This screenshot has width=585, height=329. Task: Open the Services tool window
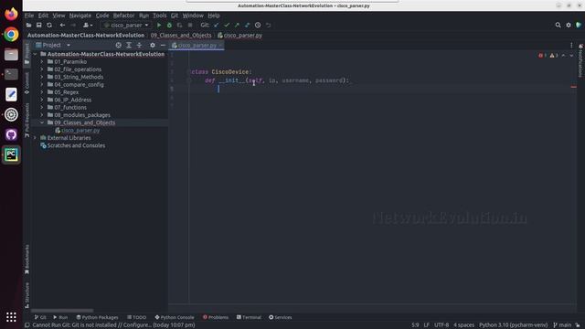pyautogui.click(x=281, y=317)
